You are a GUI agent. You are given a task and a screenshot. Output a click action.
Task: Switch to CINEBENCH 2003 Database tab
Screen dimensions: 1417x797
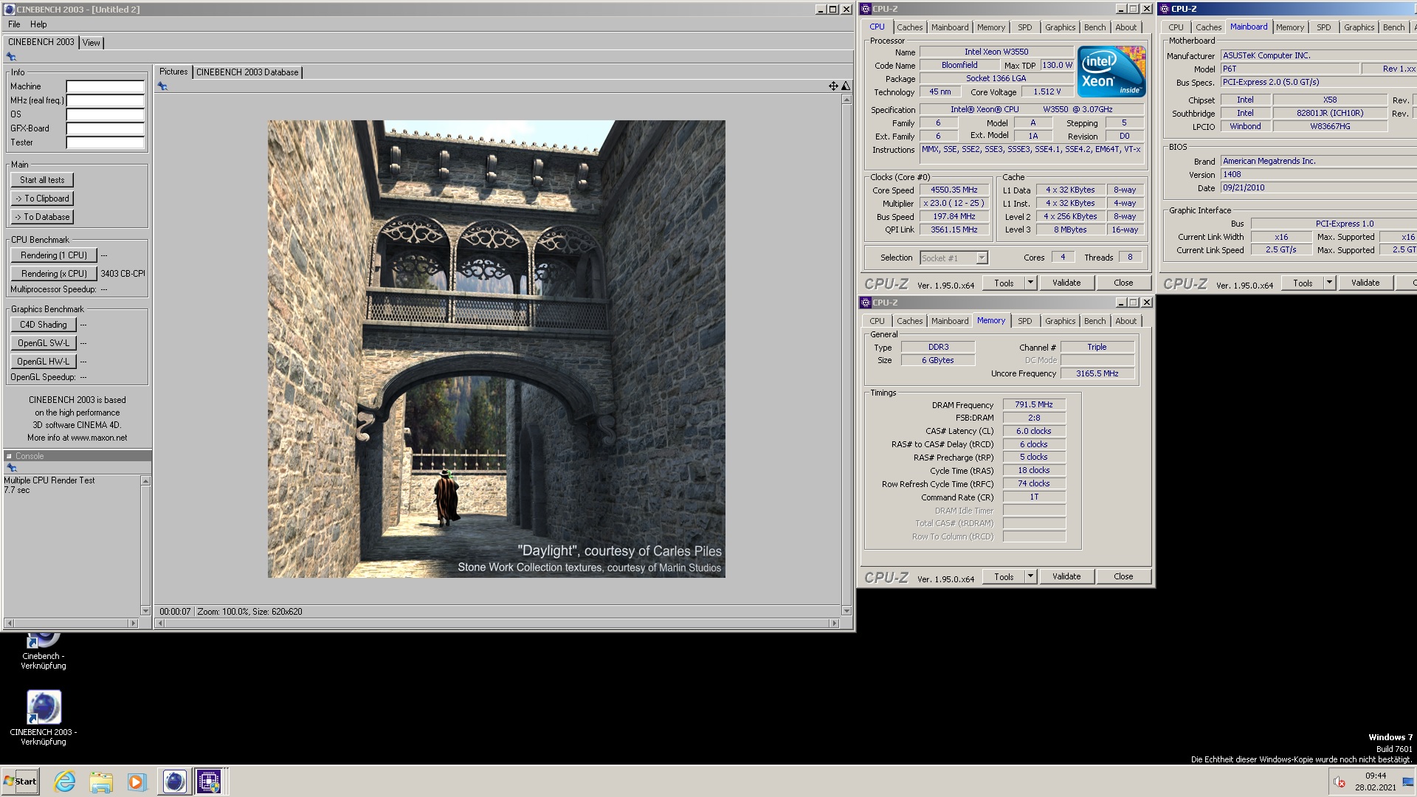pyautogui.click(x=247, y=72)
